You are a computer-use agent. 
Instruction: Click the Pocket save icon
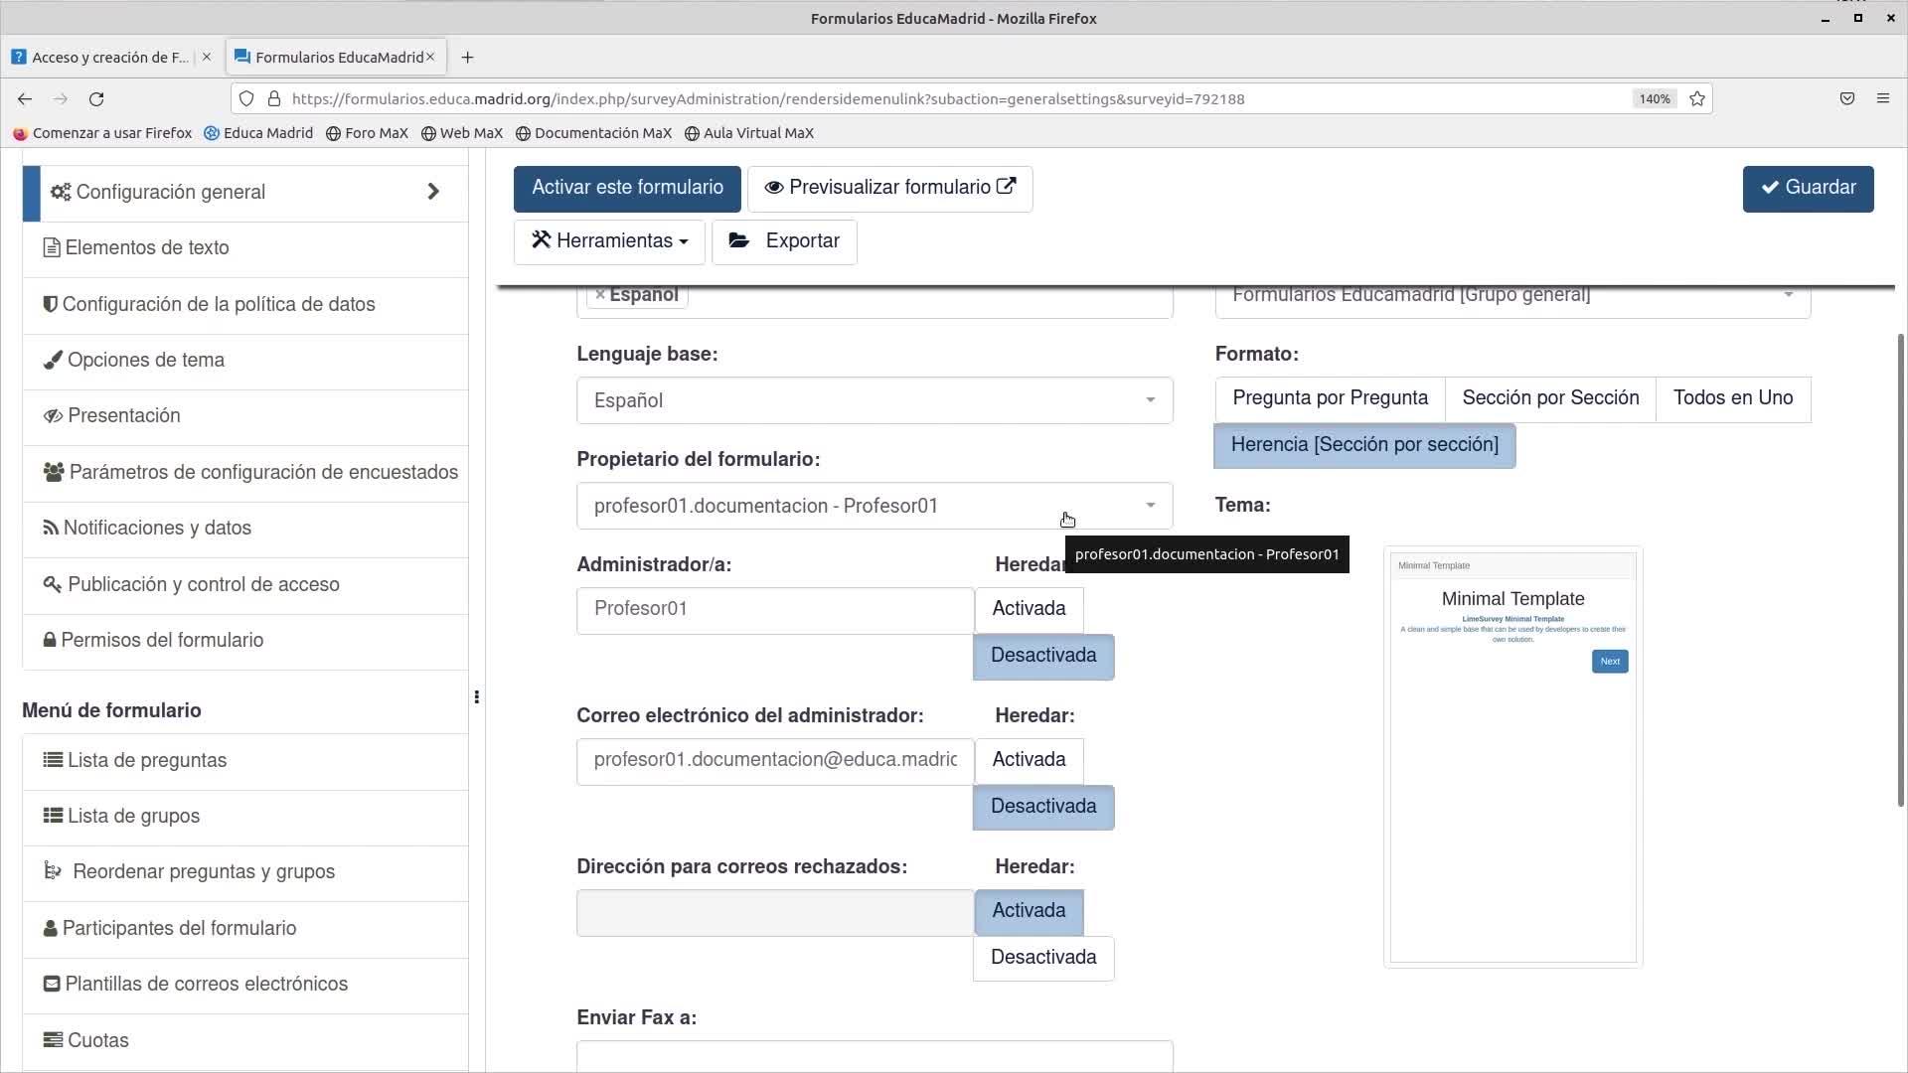pyautogui.click(x=1846, y=98)
